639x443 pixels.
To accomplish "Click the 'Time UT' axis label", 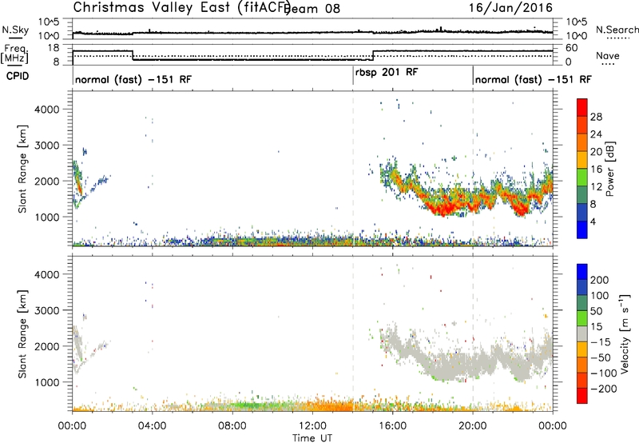I will [x=312, y=437].
